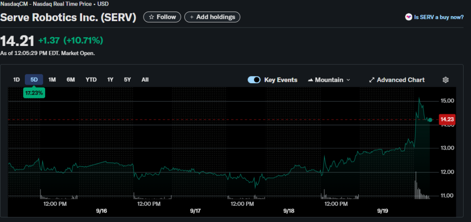Click the +1.37 price change value

pos(49,40)
